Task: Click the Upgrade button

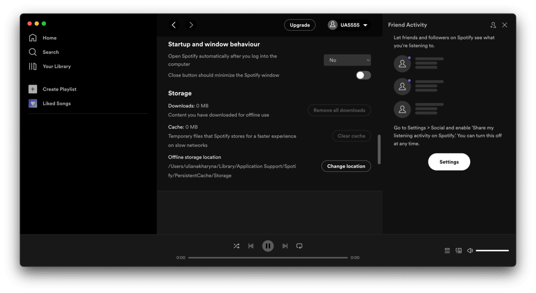Action: pyautogui.click(x=300, y=25)
